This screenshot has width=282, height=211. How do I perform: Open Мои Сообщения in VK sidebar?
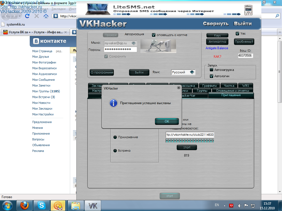43,80
